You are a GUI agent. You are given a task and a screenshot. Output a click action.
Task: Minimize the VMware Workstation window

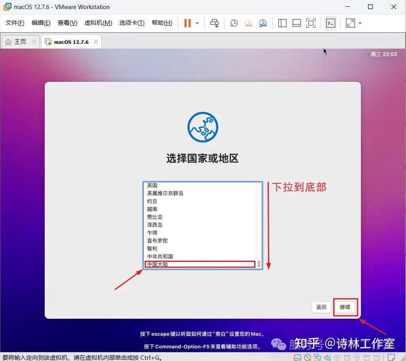click(x=347, y=7)
